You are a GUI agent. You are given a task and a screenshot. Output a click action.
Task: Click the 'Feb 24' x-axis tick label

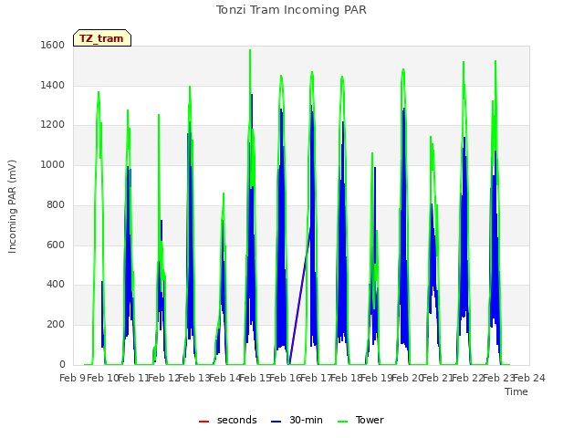(529, 379)
